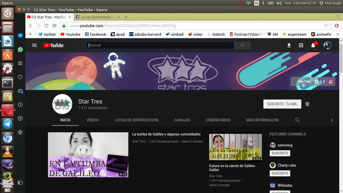Open animeflv bookmark

point(321,34)
